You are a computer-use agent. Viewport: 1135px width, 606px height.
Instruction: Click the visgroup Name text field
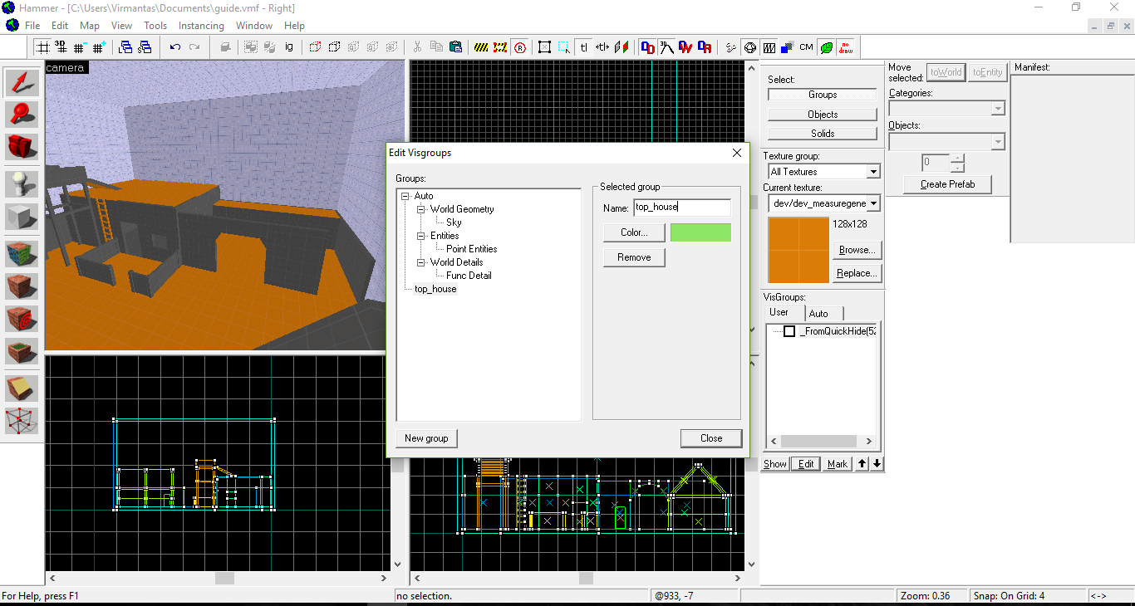681,208
